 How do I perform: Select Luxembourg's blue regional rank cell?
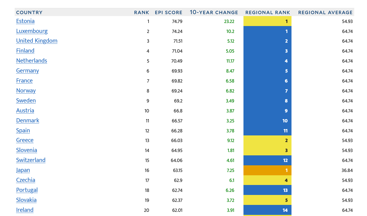[x=267, y=31]
